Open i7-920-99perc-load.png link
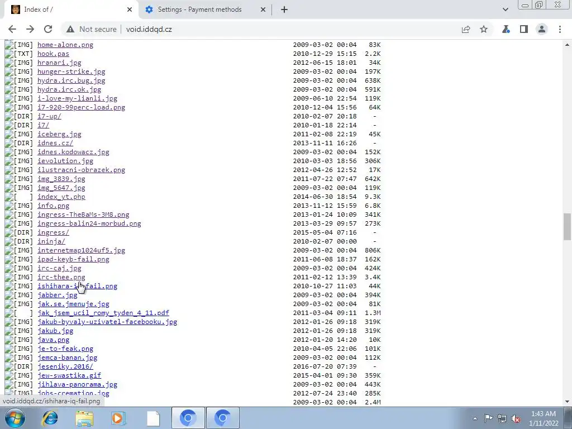 [82, 107]
